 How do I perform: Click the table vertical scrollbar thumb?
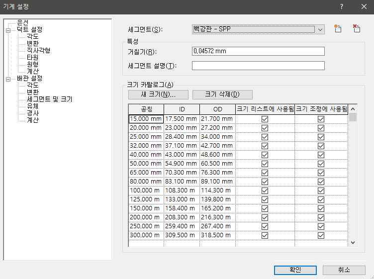[x=353, y=117]
